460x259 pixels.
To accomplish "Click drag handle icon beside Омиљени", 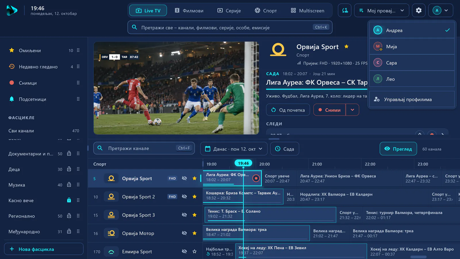I will (x=78, y=50).
